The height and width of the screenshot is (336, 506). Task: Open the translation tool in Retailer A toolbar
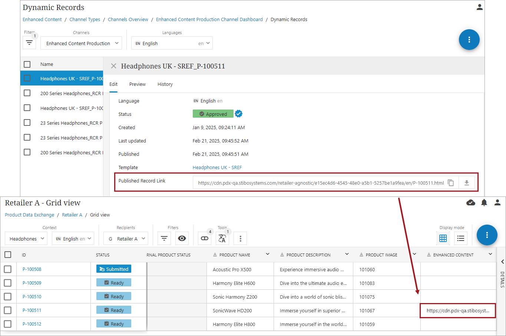(x=222, y=239)
